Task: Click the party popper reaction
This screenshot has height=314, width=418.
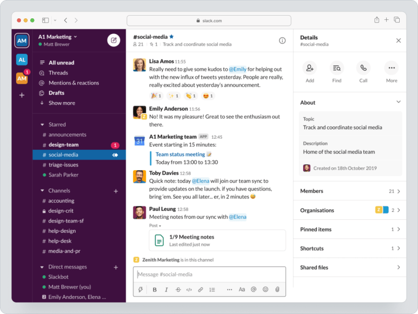Action: coord(156,96)
